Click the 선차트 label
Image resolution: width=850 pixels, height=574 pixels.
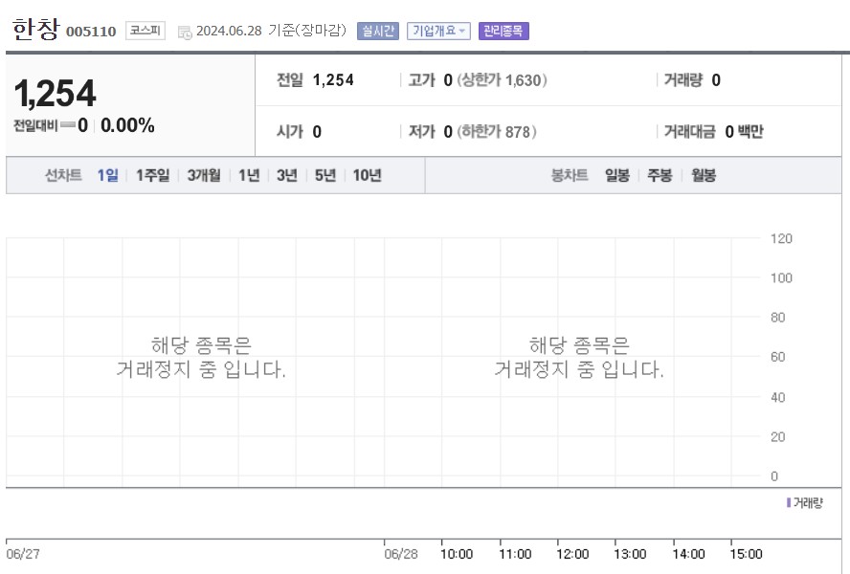coord(63,176)
